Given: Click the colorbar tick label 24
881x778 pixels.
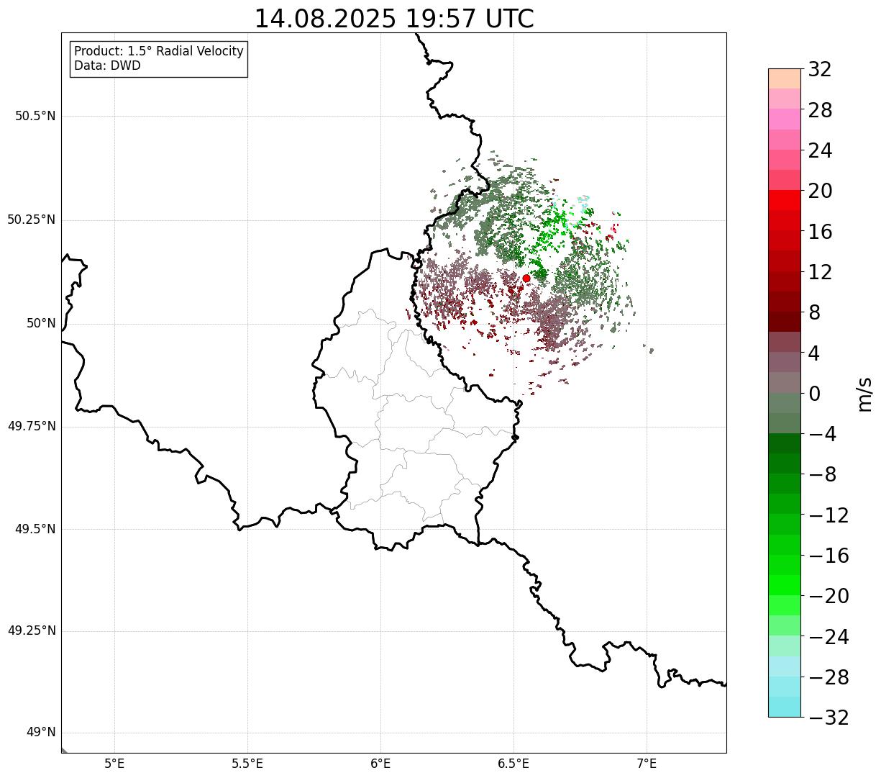Looking at the screenshot, I should coord(820,151).
